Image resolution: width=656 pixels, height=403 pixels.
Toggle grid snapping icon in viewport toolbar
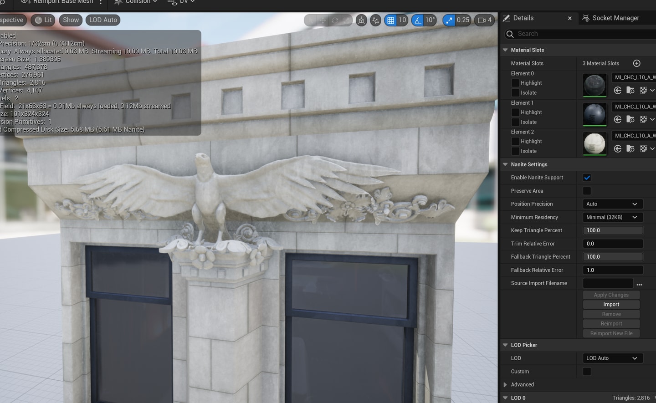390,20
